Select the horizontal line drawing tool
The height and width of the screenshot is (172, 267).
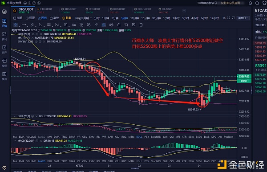(24, 25)
